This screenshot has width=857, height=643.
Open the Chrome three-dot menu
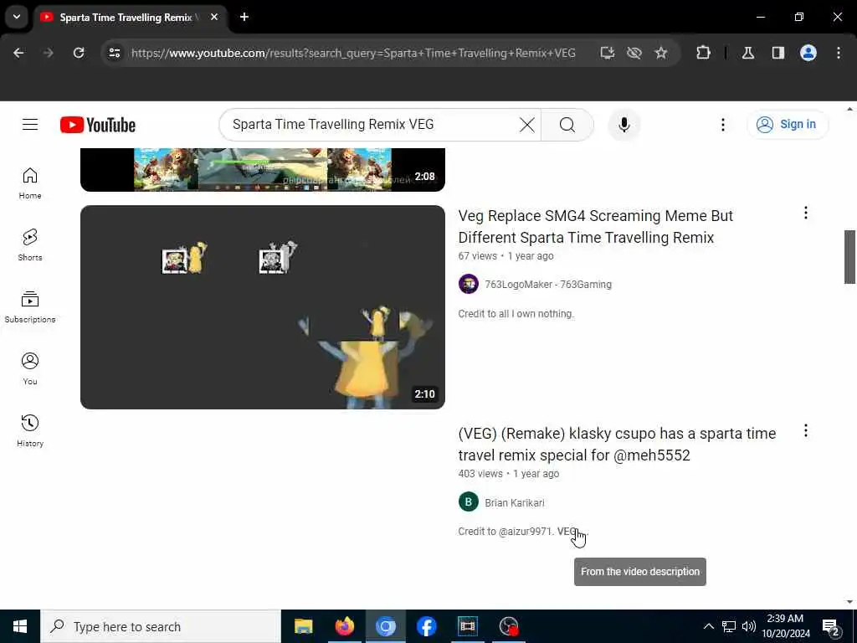[839, 53]
